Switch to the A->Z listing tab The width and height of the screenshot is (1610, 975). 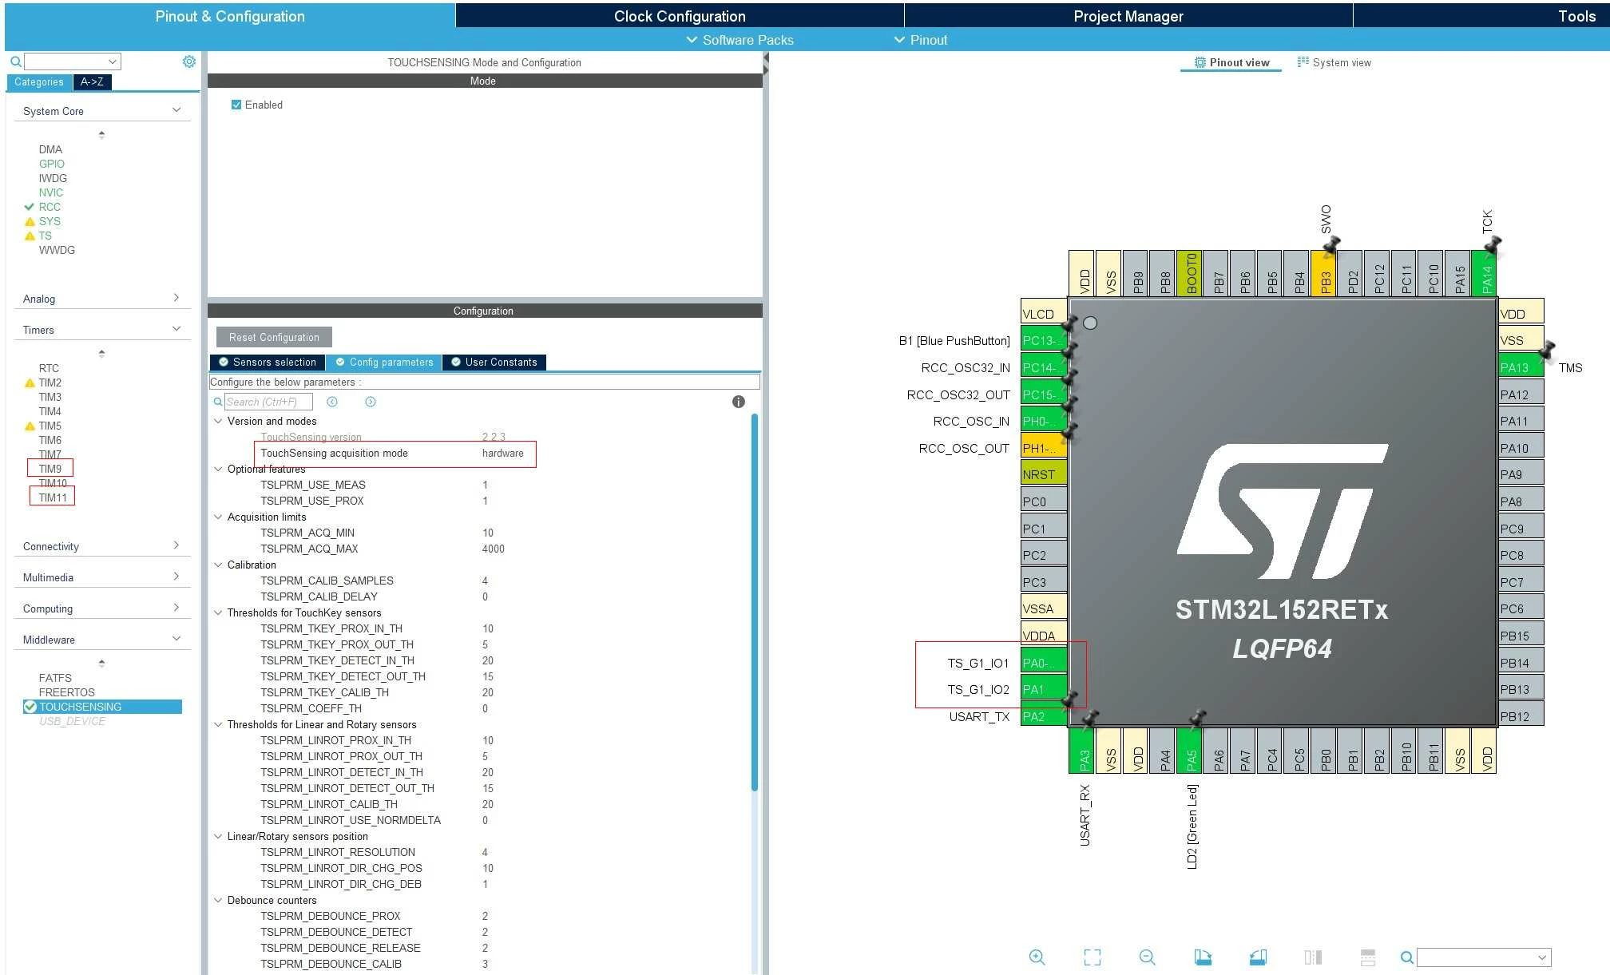click(92, 81)
